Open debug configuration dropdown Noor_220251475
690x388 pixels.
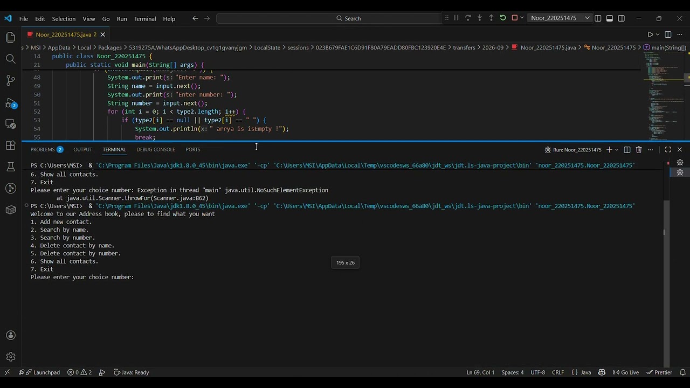click(560, 18)
